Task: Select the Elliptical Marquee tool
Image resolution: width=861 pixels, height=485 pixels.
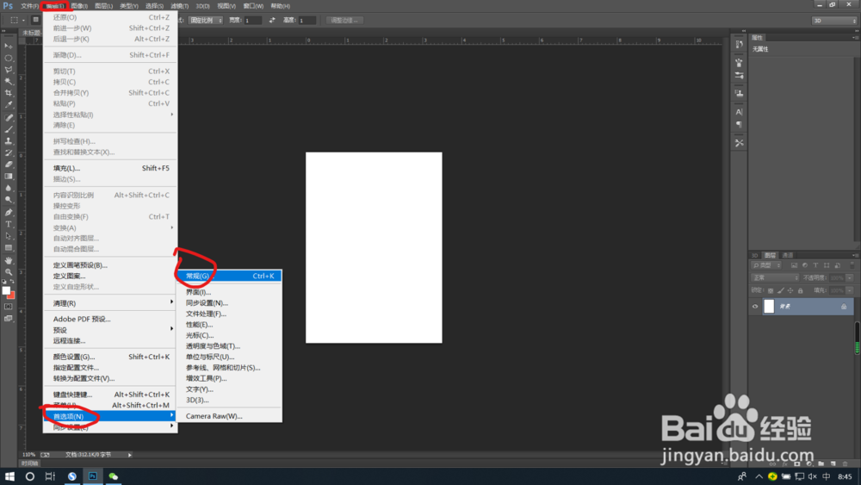Action: coord(9,58)
